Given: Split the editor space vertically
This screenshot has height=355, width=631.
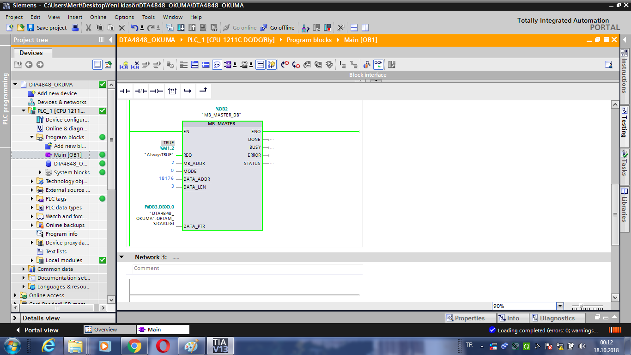Looking at the screenshot, I should [x=365, y=28].
